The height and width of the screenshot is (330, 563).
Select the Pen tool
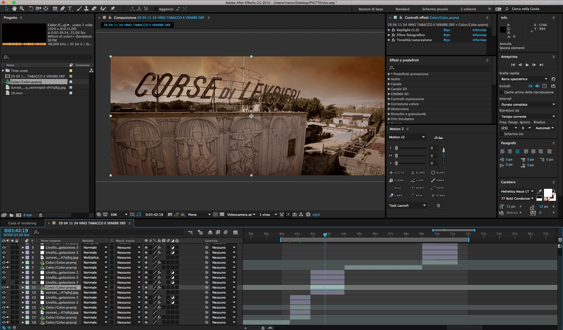coord(62,9)
